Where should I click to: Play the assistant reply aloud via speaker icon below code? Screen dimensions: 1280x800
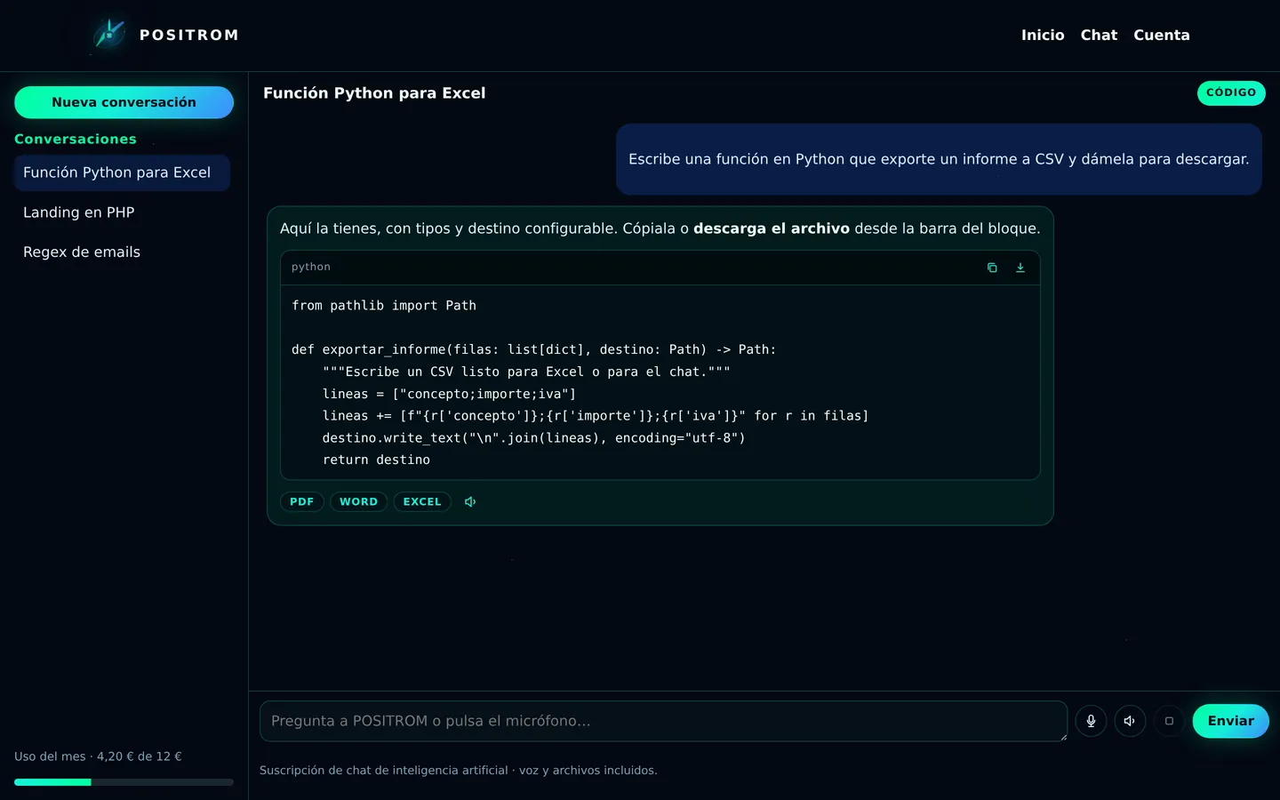tap(470, 502)
